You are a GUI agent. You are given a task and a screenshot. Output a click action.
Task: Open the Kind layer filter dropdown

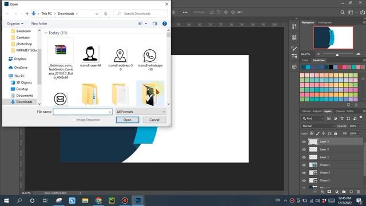(312, 118)
